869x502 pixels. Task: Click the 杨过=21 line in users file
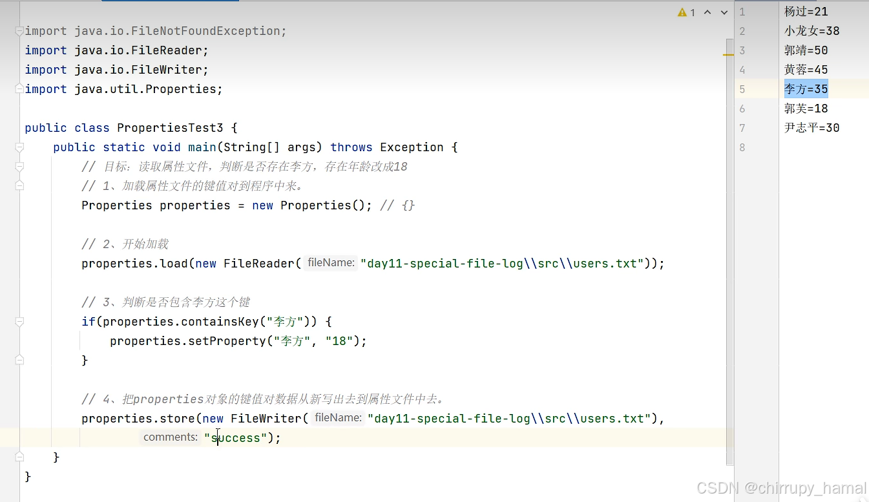click(x=806, y=12)
